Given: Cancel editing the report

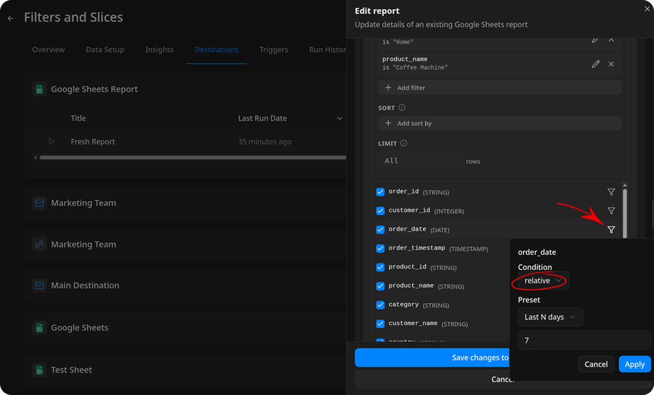Looking at the screenshot, I should (x=432, y=379).
